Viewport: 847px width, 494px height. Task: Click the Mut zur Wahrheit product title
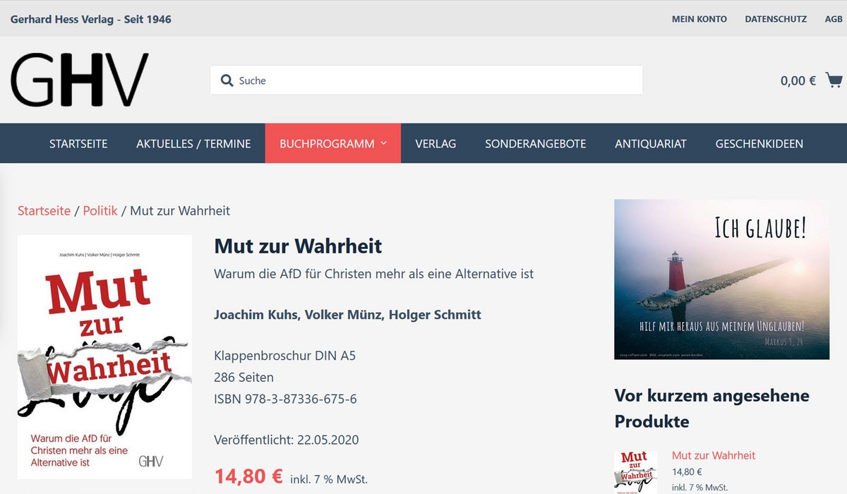click(x=298, y=246)
